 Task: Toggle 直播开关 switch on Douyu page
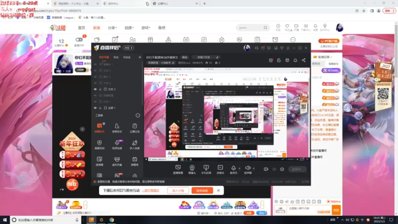coord(79,40)
